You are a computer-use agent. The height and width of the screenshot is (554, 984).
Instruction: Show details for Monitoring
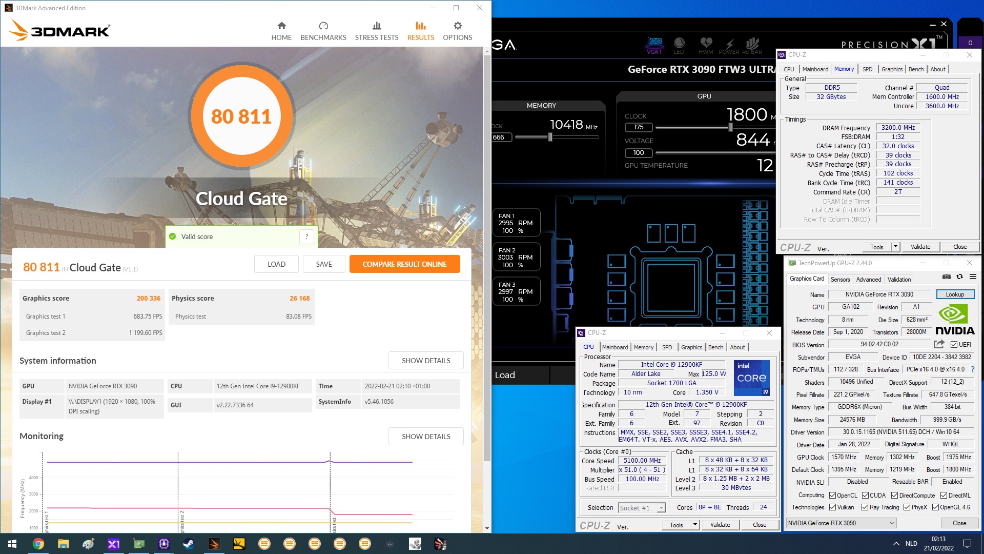coord(426,437)
